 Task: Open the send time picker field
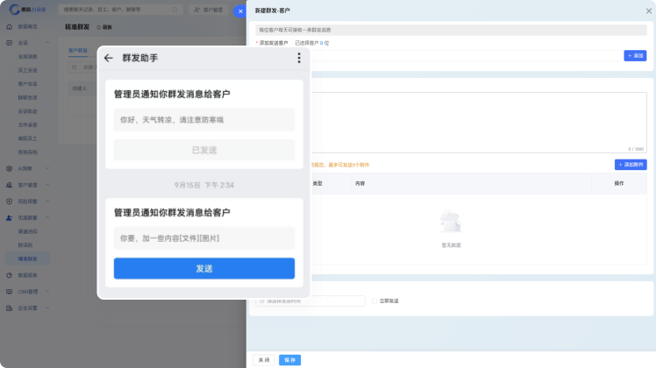click(310, 301)
